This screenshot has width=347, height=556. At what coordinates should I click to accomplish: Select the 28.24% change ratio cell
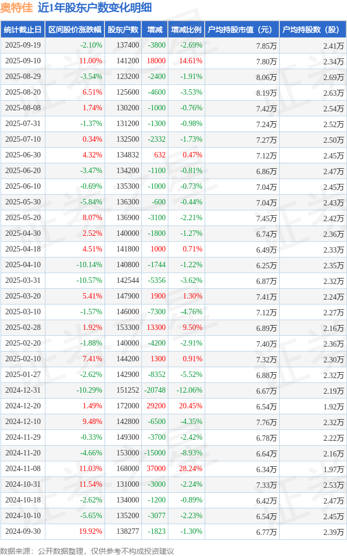coord(191,469)
